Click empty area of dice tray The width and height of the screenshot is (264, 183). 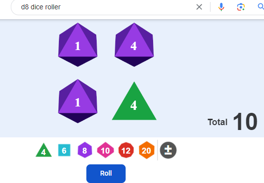pos(202,59)
